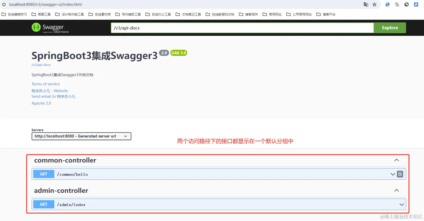Collapse the admin-controller section arrow
The image size is (424, 221).
[x=397, y=190]
